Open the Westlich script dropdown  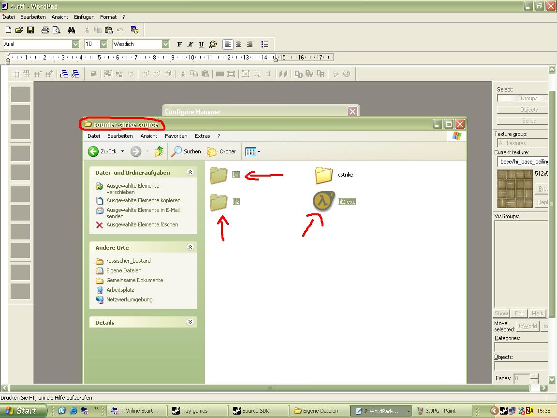165,44
